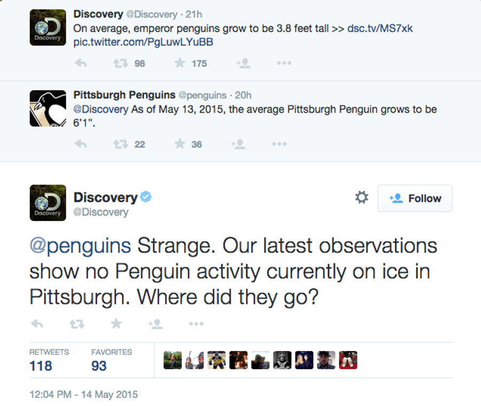Open the gear settings menu beside Follow

click(x=362, y=198)
